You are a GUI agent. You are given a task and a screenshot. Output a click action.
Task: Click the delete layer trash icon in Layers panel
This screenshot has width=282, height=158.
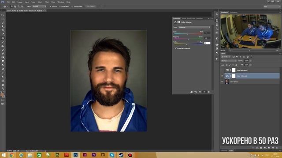click(x=277, y=148)
